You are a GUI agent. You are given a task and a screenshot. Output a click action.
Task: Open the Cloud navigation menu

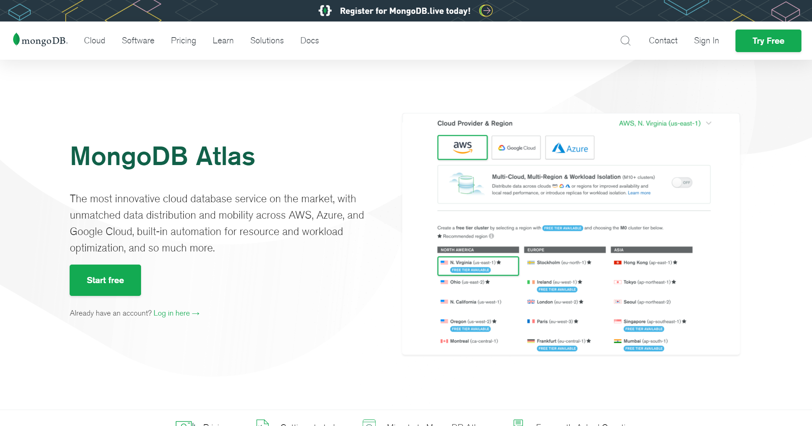pos(94,40)
